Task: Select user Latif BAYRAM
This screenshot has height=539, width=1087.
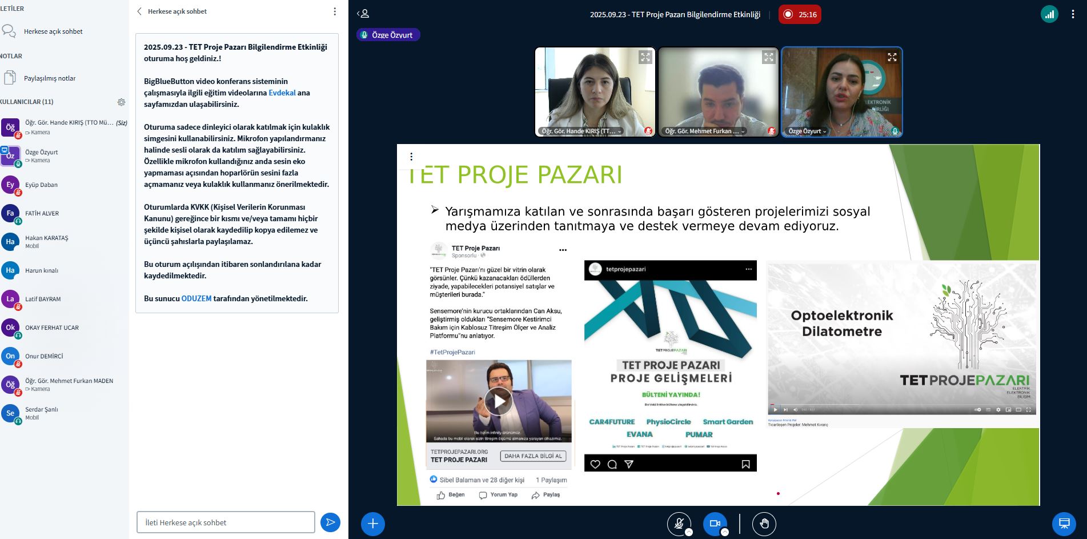Action: tap(64, 299)
